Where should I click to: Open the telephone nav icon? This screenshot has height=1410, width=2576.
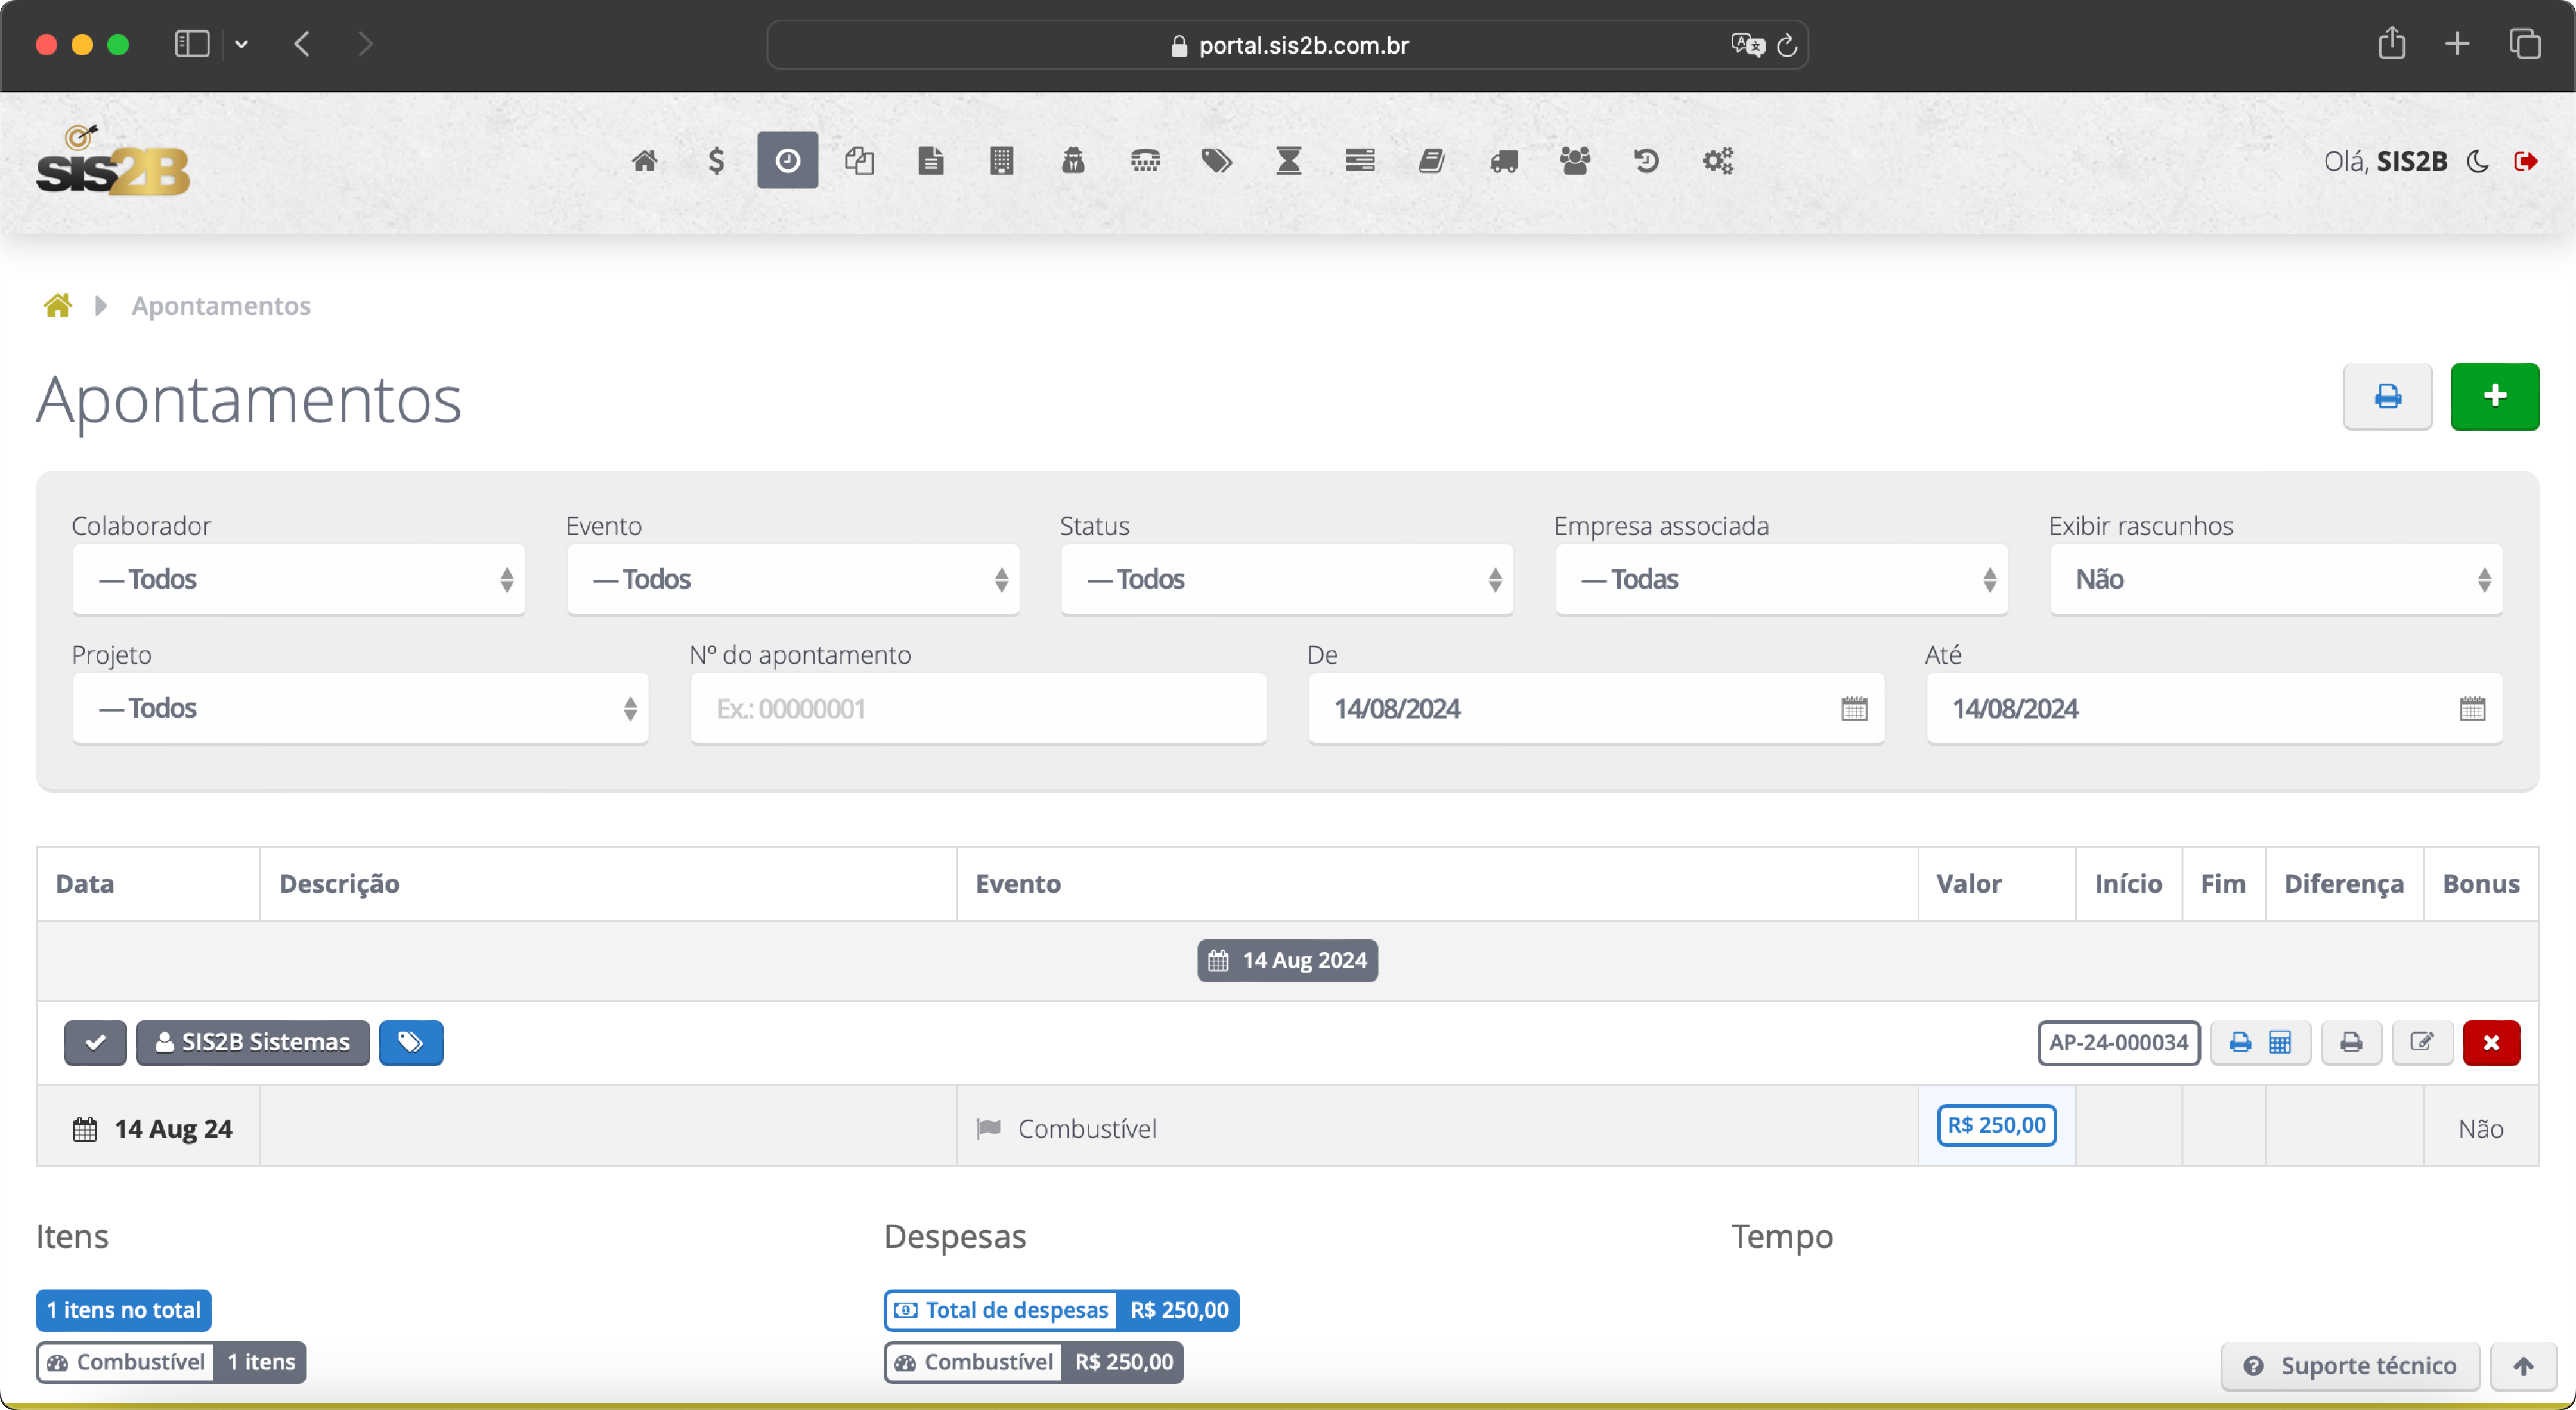tap(1145, 161)
